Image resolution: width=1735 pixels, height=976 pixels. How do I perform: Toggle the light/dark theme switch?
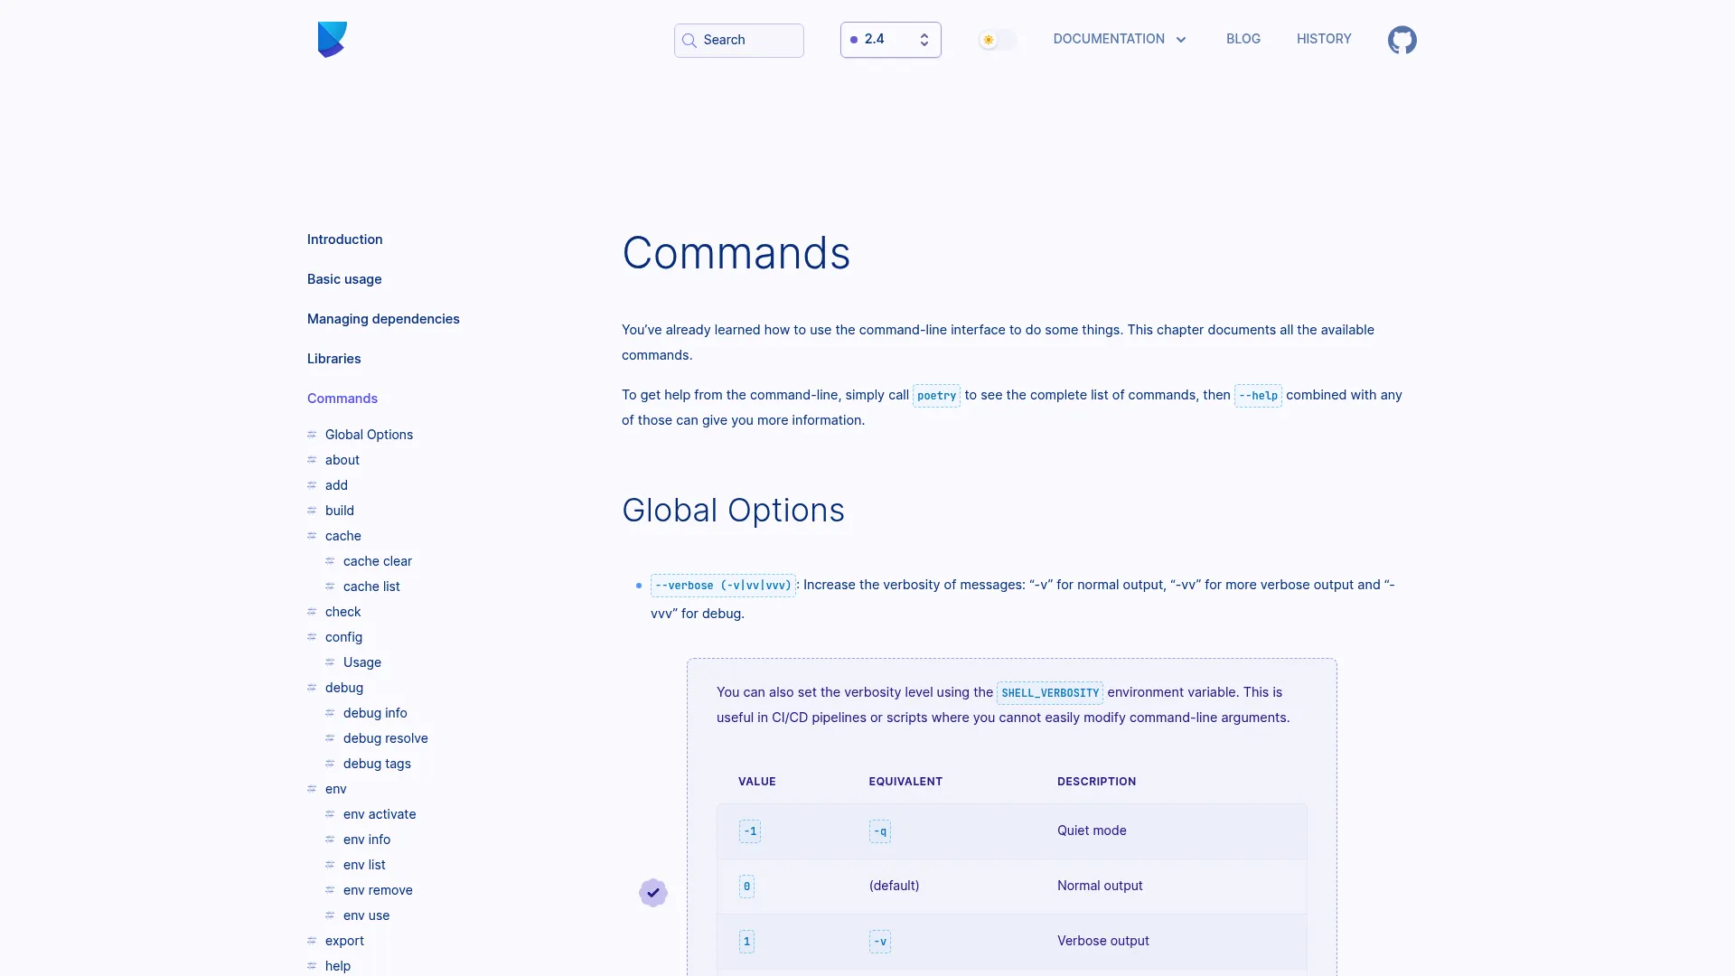[998, 40]
